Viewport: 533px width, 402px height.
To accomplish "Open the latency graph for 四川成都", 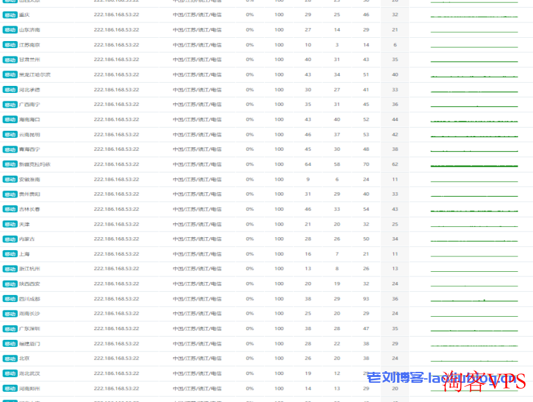I will pos(474,301).
